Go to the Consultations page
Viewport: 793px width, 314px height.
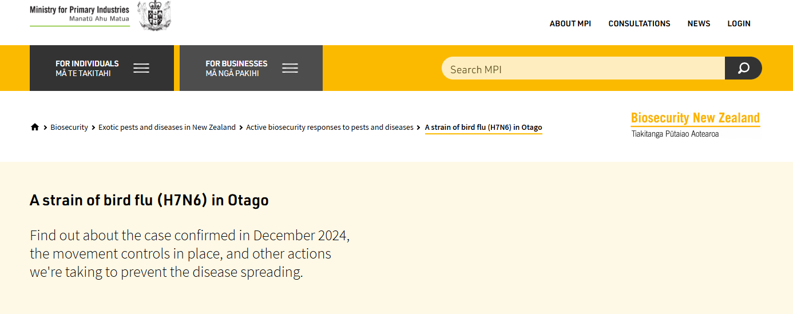click(x=639, y=23)
